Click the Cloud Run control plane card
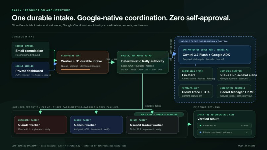 coord(234,74)
